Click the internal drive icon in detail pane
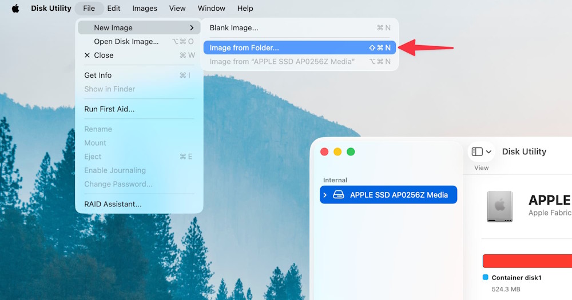The height and width of the screenshot is (300, 572). pos(499,206)
